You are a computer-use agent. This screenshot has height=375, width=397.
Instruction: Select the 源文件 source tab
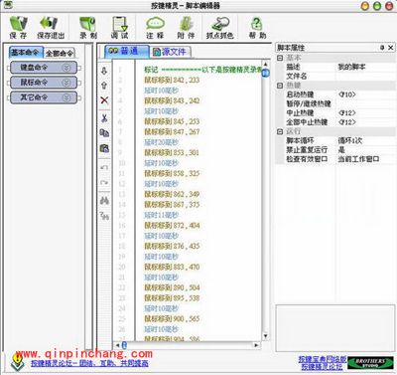[171, 52]
